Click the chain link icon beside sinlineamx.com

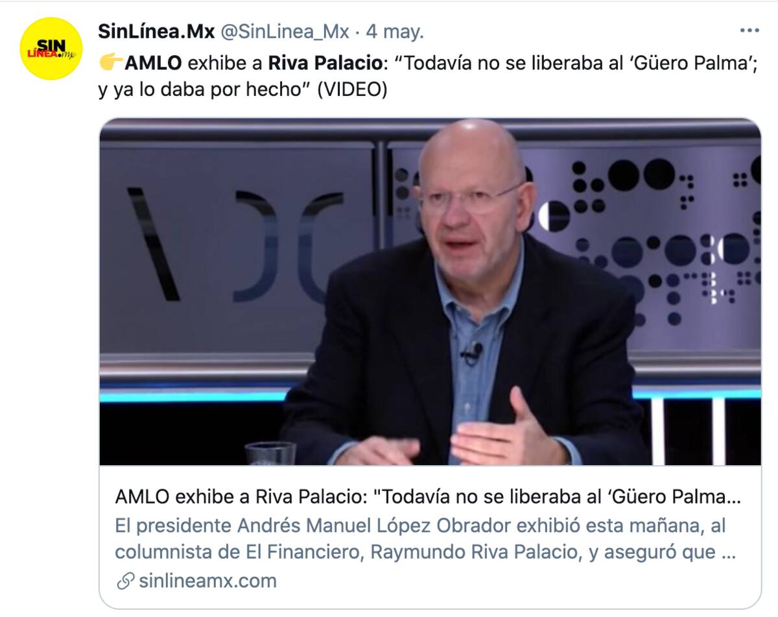point(125,581)
